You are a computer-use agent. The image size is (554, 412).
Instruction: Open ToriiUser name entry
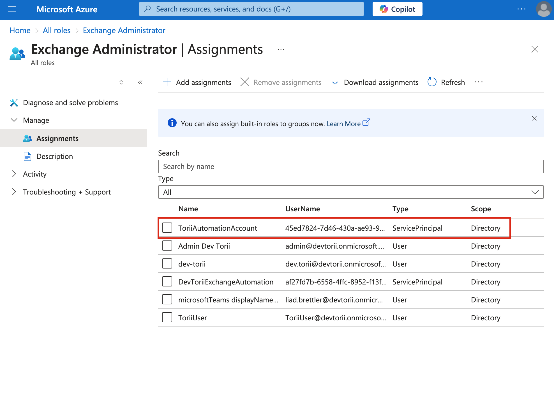[193, 318]
